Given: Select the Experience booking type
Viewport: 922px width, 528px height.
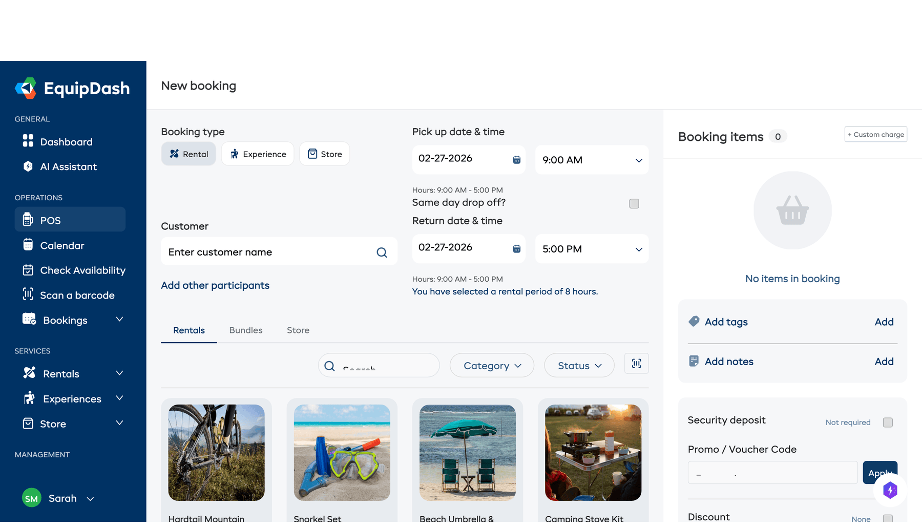Looking at the screenshot, I should (x=257, y=154).
